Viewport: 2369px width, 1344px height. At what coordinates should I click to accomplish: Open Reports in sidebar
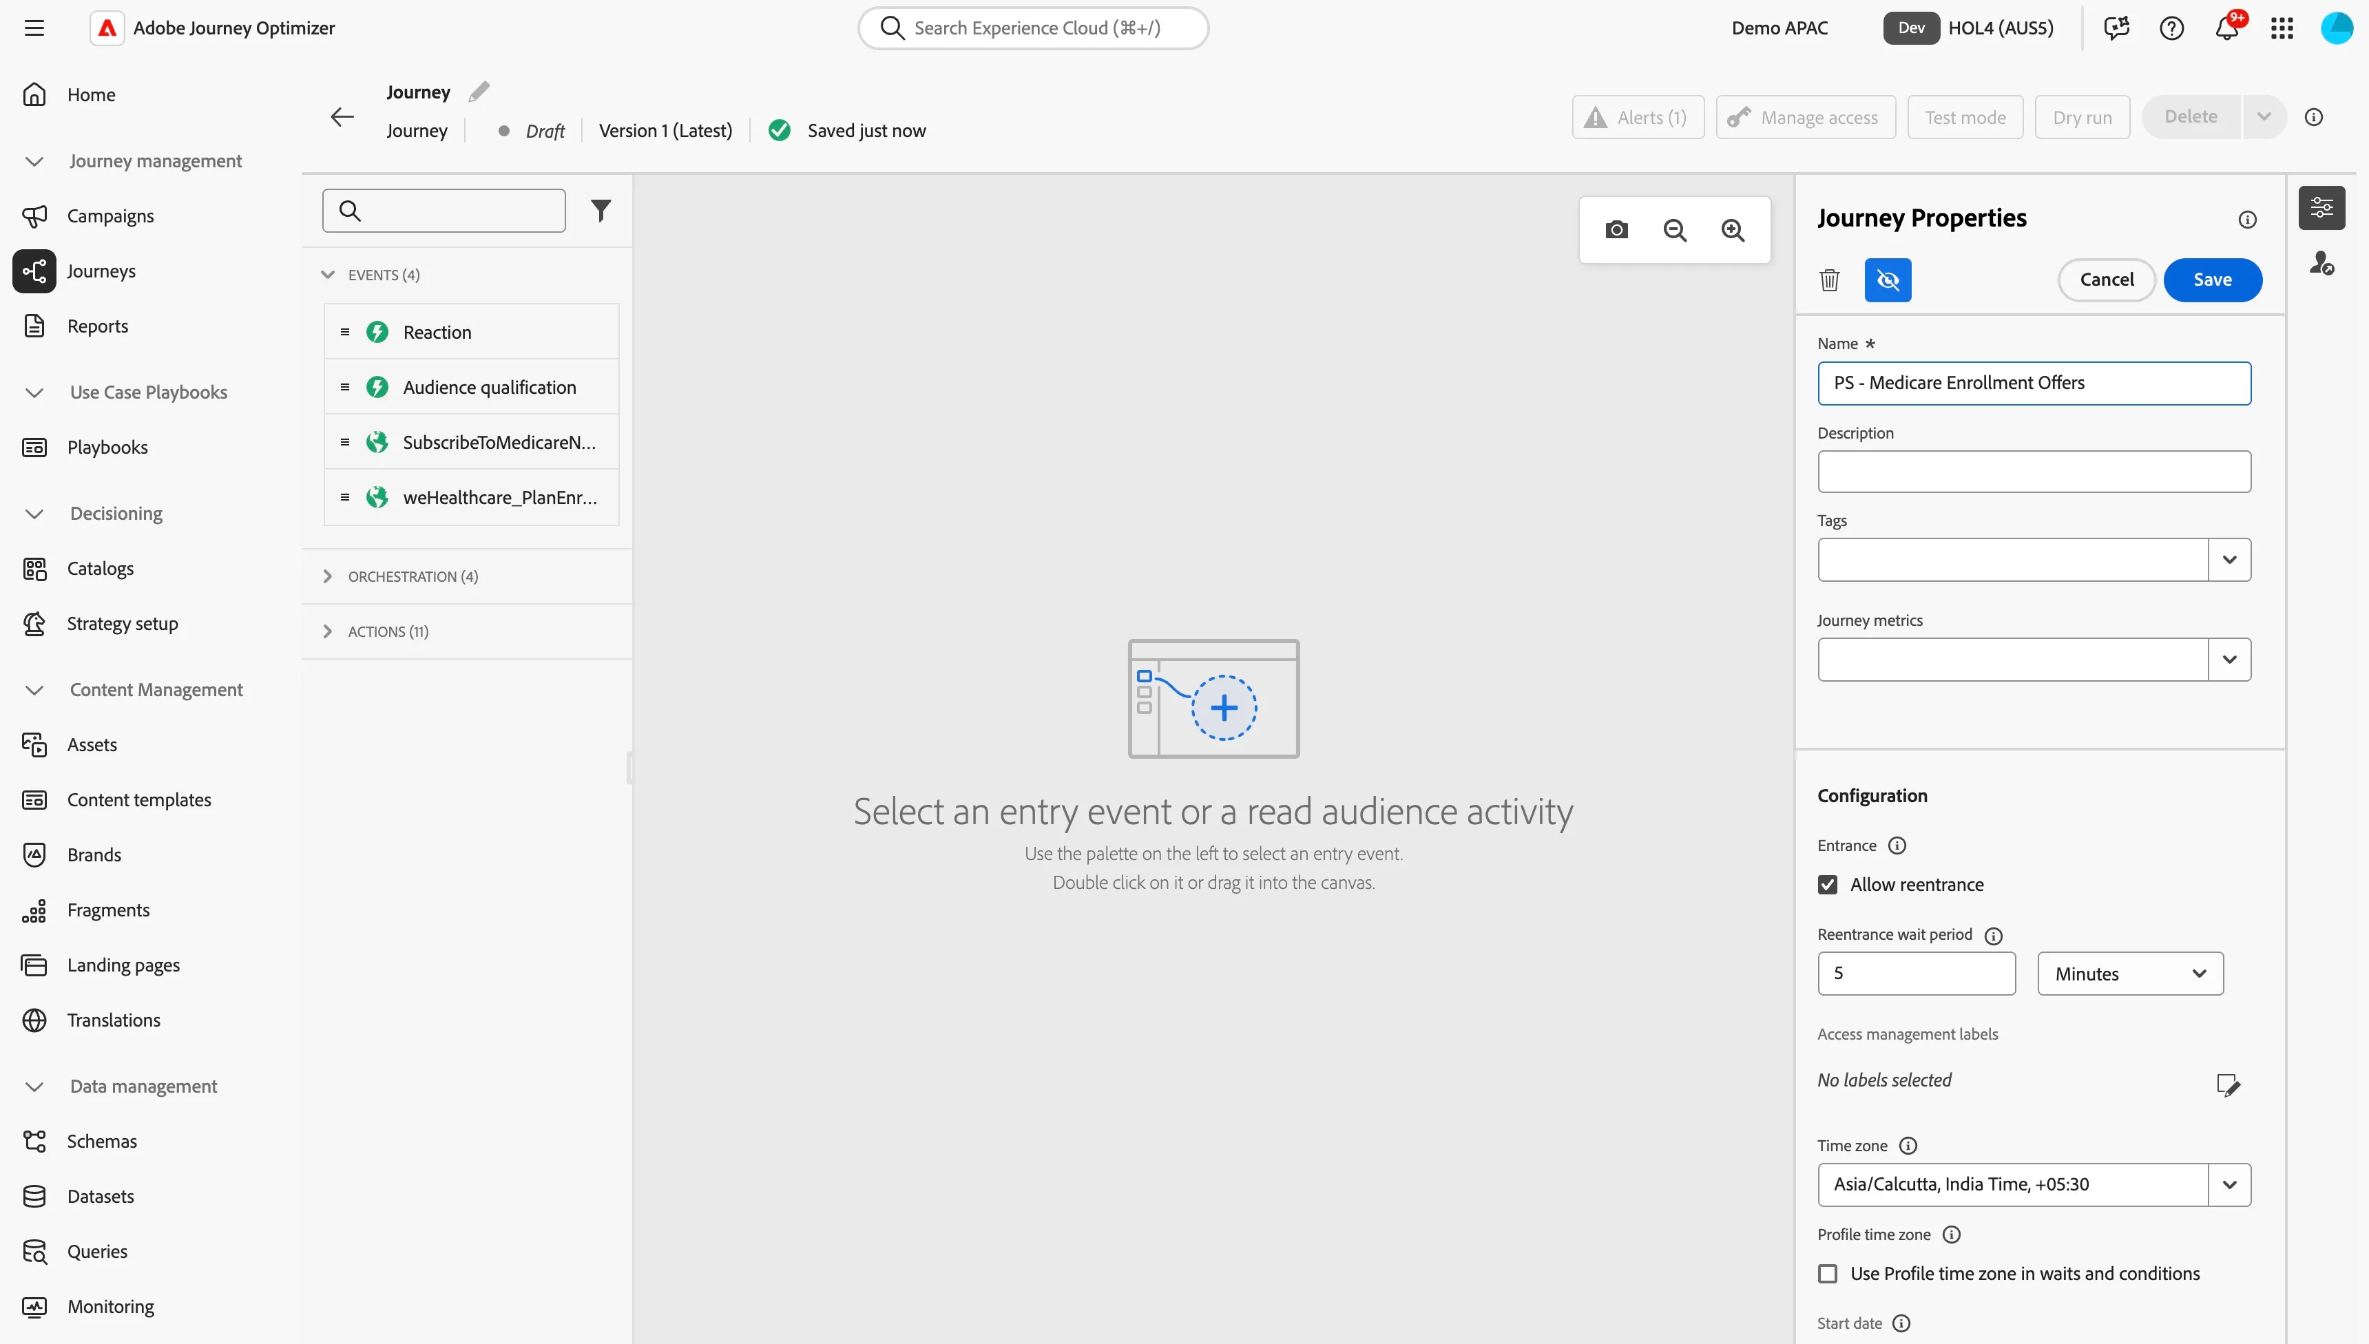[97, 326]
